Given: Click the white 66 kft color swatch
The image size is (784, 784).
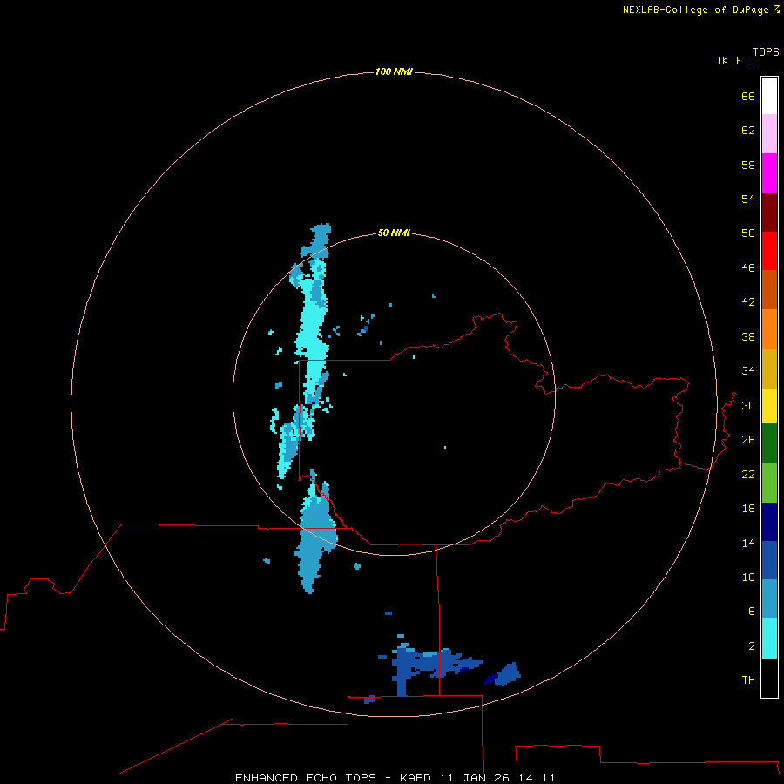Looking at the screenshot, I should click(769, 96).
